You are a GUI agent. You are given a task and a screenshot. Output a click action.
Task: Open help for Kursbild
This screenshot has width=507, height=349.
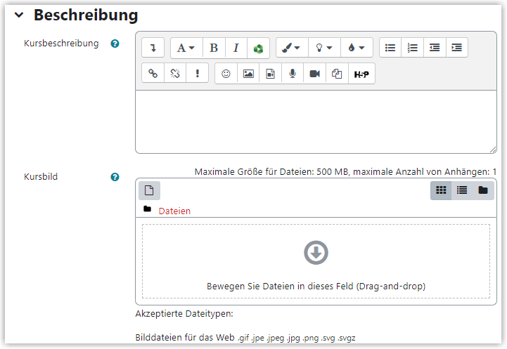click(x=115, y=177)
